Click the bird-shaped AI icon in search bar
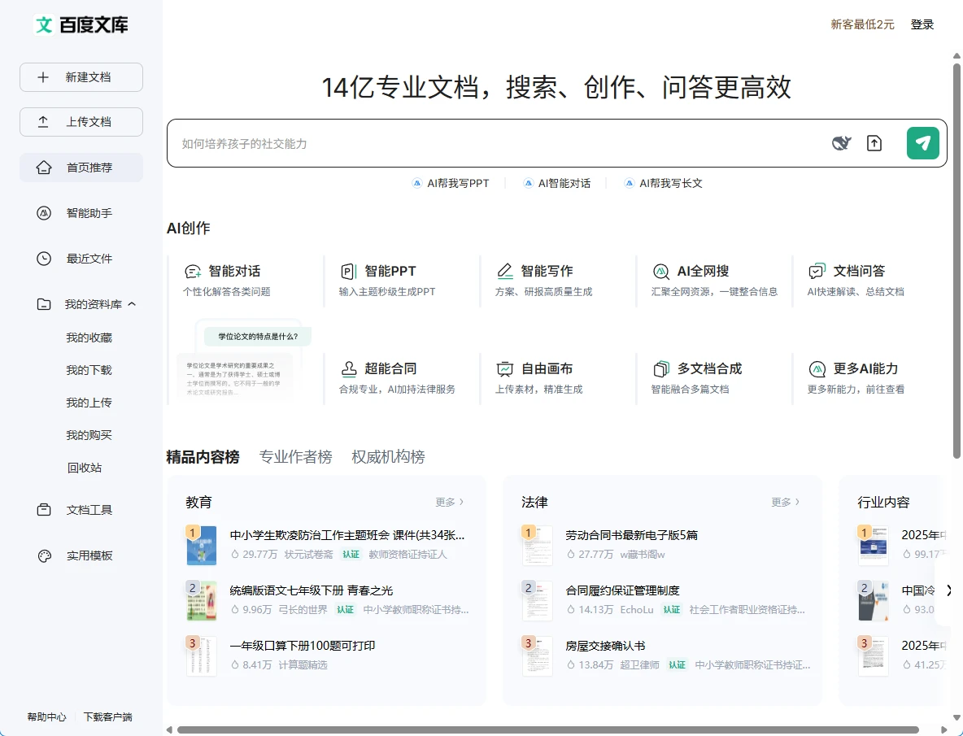 click(841, 143)
